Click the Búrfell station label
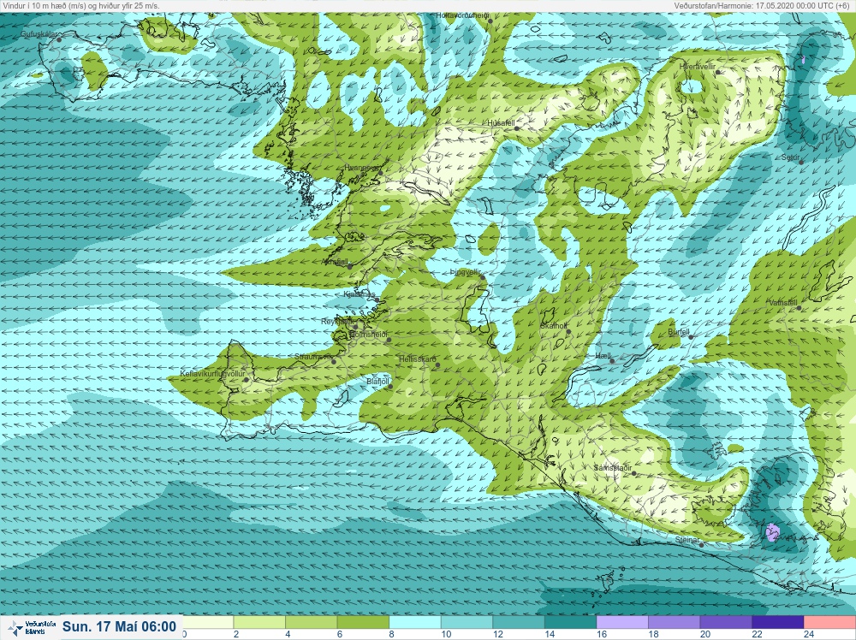This screenshot has width=856, height=640. coord(679,332)
